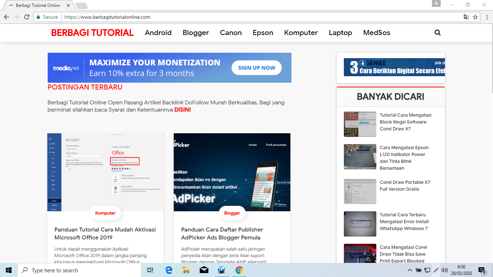Open article on Daftar Publisher AdPicker
493x277 pixels.
[x=222, y=233]
